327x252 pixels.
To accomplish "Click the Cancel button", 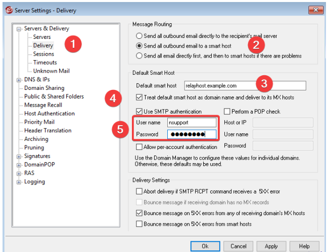I will pos(238,246).
